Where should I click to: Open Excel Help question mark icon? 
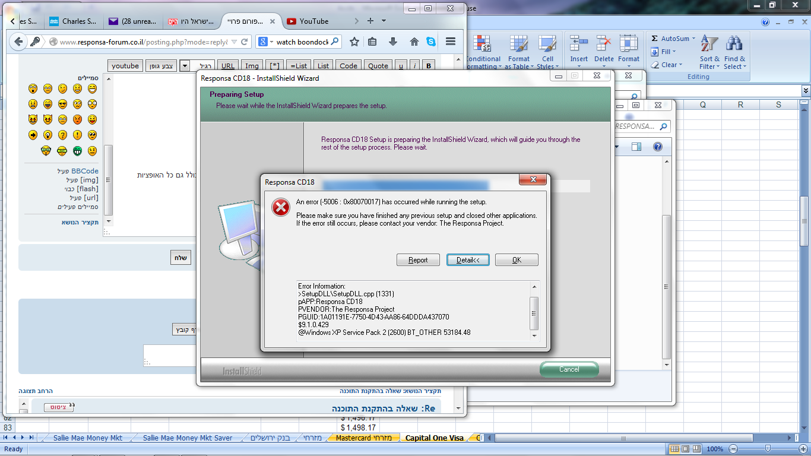765,22
